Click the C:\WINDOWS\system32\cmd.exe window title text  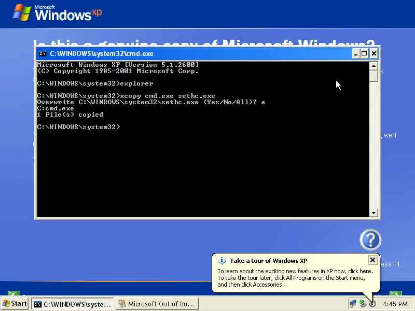tap(101, 54)
